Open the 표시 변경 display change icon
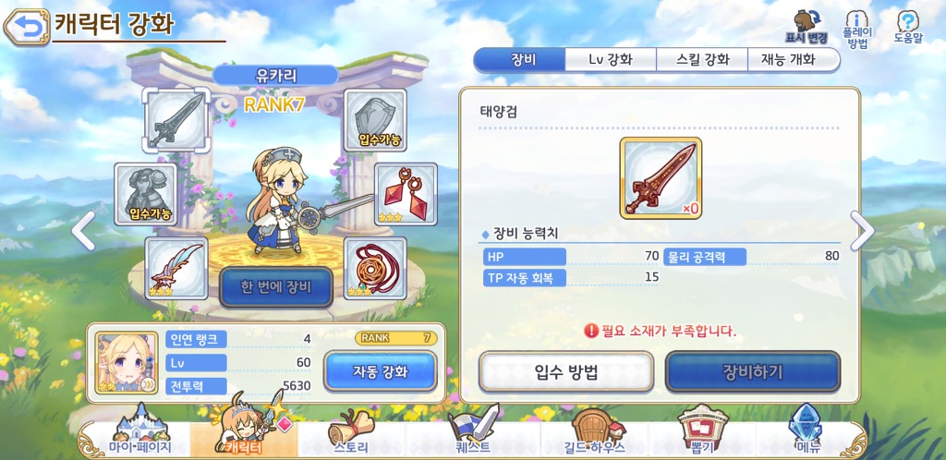Screen dimensions: 946x460 click(806, 27)
